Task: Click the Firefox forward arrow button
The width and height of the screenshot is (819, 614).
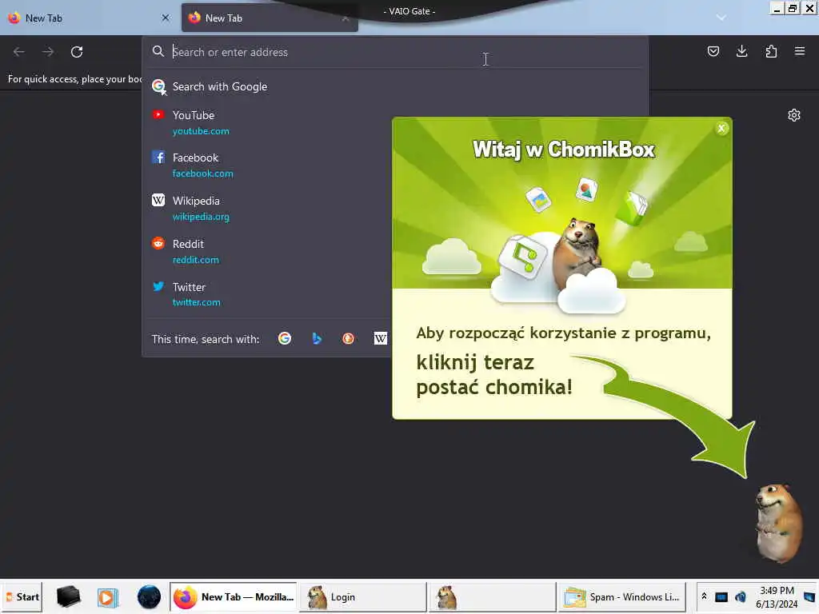Action: point(48,52)
